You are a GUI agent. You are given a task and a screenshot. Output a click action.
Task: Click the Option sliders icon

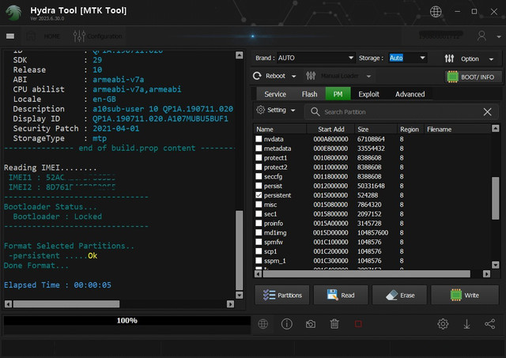point(449,58)
